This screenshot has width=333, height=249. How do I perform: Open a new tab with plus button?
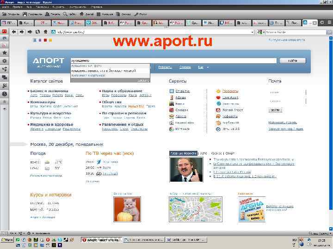[322, 23]
